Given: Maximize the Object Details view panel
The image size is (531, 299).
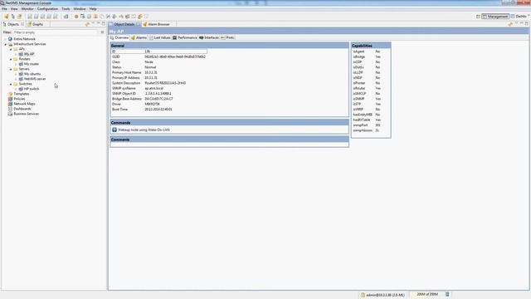Looking at the screenshot, I should (x=527, y=24).
